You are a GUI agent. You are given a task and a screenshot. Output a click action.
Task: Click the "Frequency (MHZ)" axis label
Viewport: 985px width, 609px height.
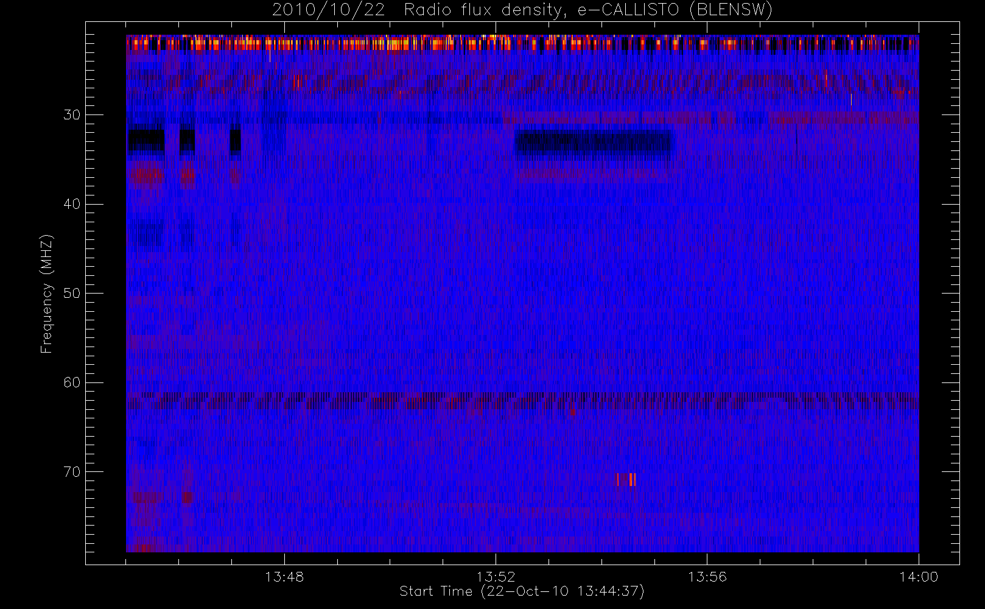tap(46, 294)
